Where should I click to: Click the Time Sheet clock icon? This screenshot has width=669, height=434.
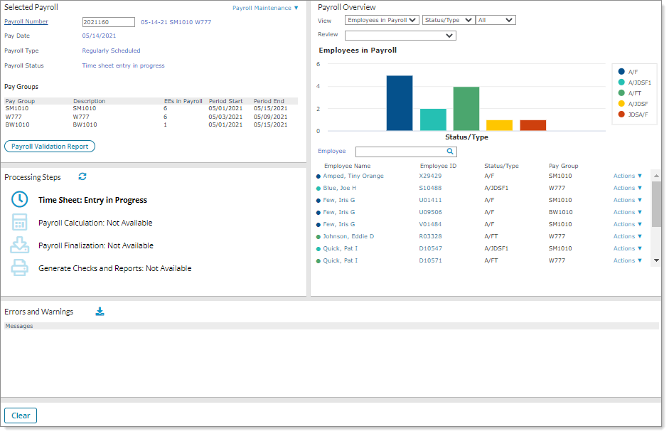(x=20, y=200)
